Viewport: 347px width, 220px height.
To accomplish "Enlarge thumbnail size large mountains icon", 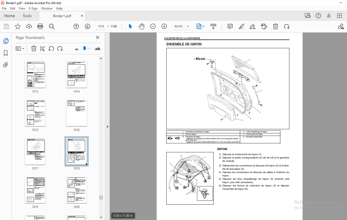I will 98,48.
